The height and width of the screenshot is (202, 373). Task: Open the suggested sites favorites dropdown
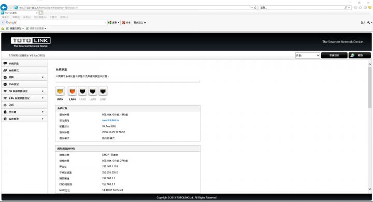pos(15,28)
